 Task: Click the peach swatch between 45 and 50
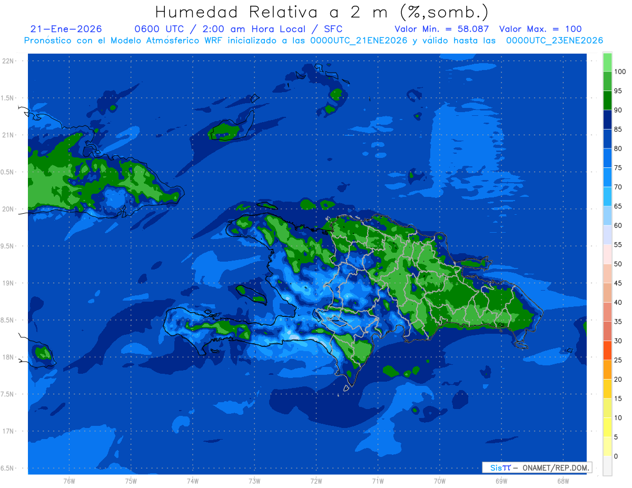(607, 273)
